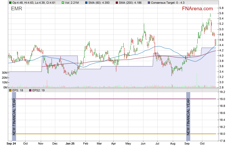Viewport: 226px width, 149px height.
Task: Click New Financial Year marker above Sep 24
Action: point(14,116)
